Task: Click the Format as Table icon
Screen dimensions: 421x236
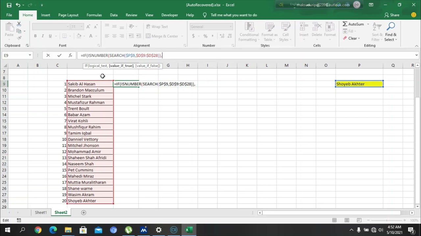Action: pos(270,27)
